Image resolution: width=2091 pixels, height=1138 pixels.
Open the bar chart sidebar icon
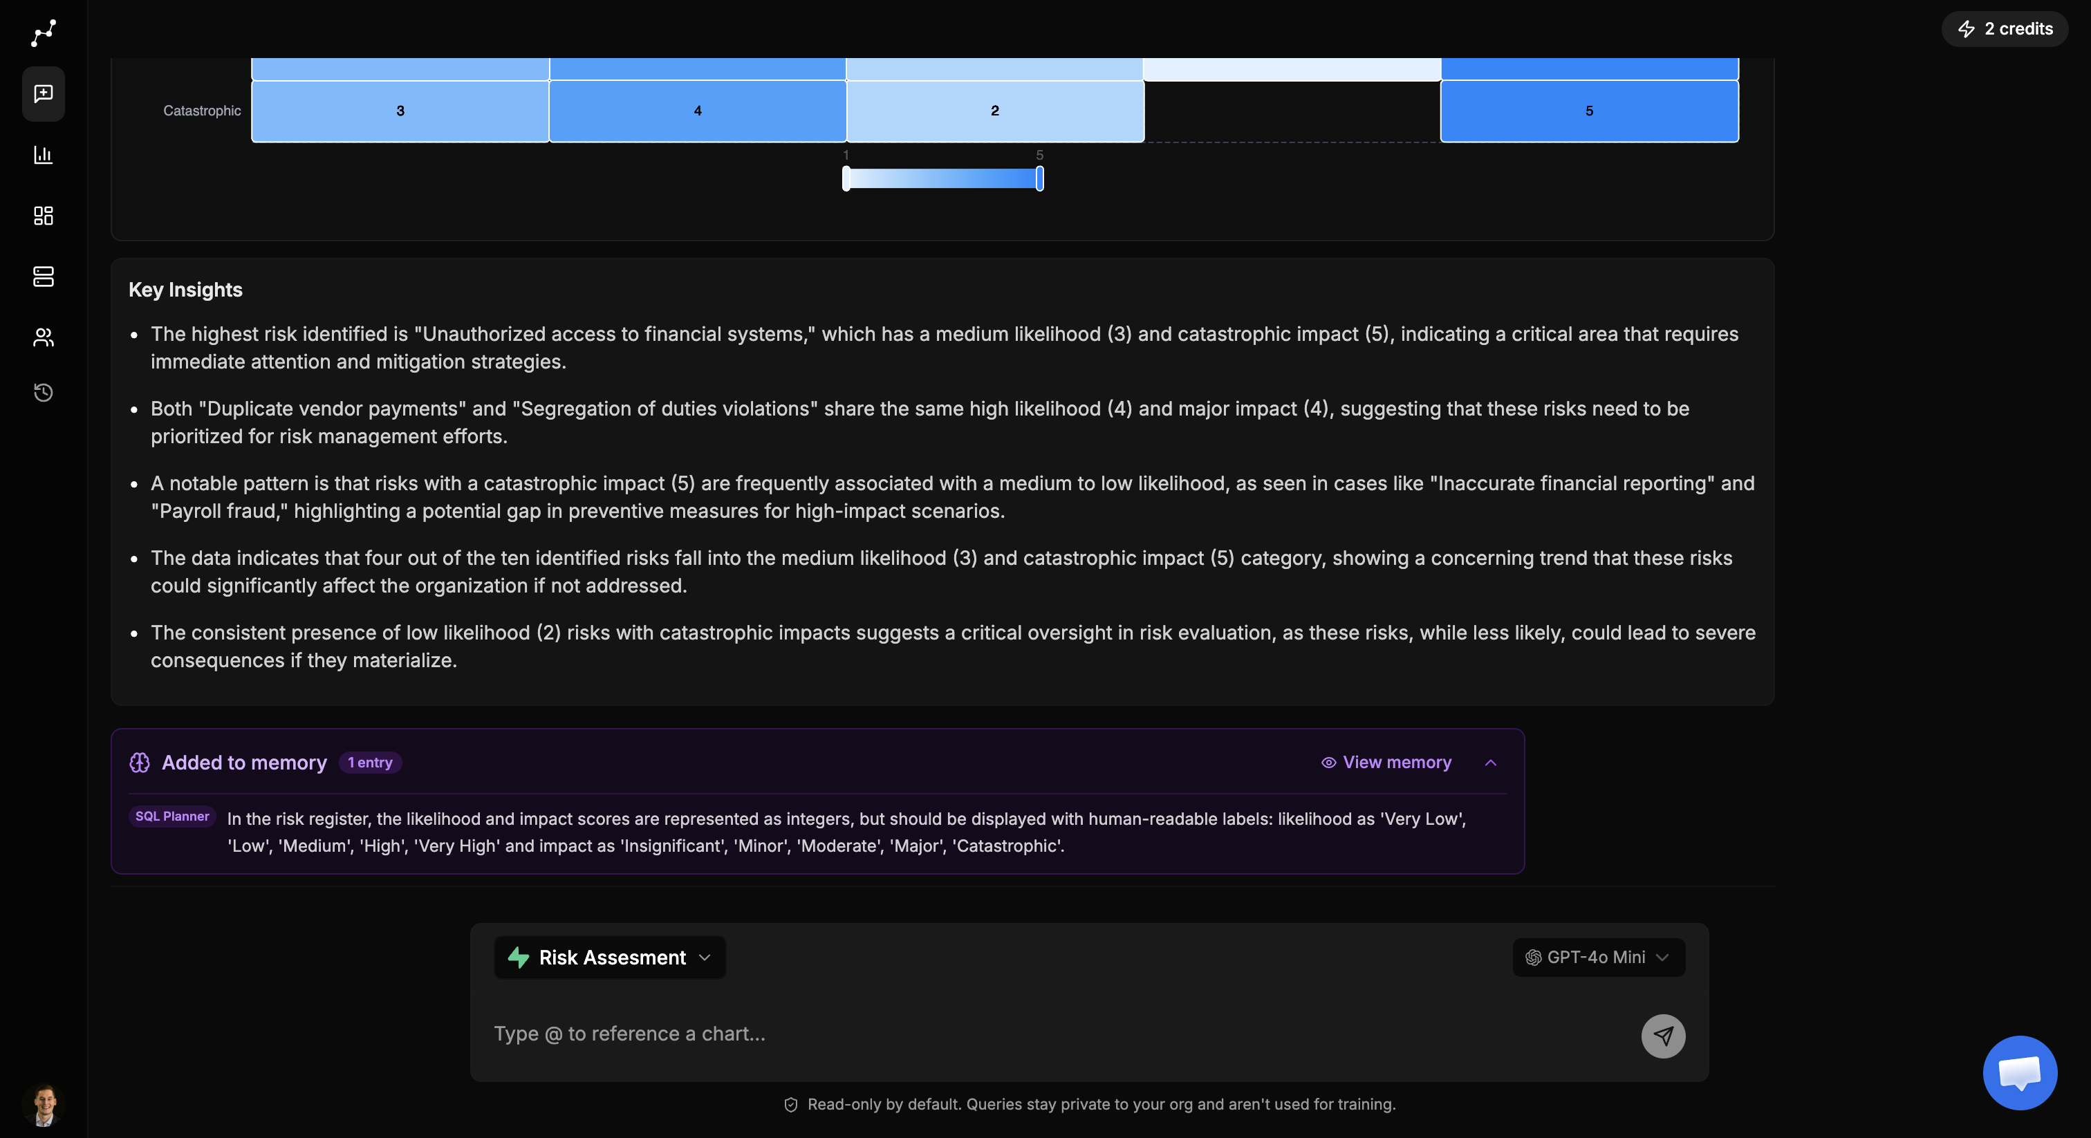(x=43, y=154)
